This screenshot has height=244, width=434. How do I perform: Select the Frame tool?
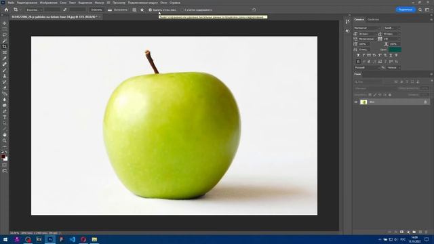[5, 52]
